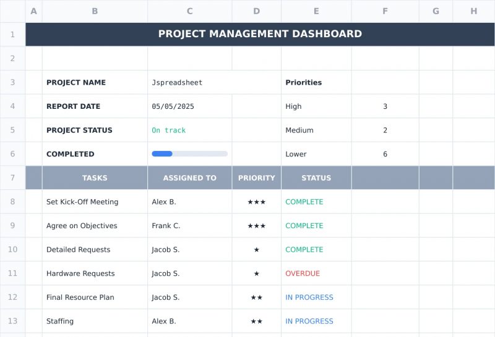
Task: Select the Staffing task cell
Action: point(95,321)
